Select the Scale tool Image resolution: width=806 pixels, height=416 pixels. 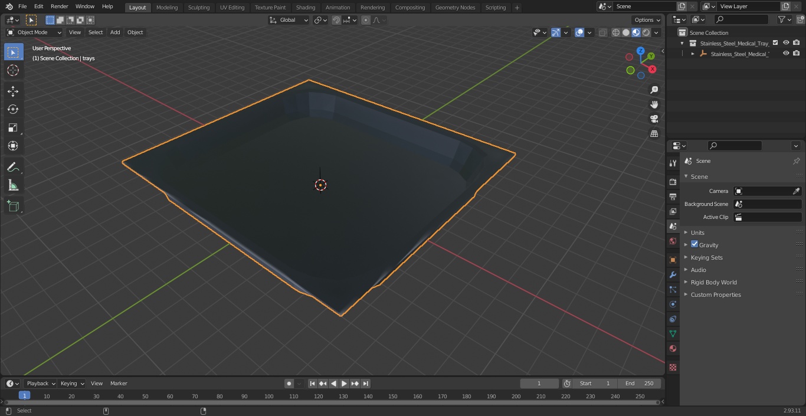tap(13, 127)
